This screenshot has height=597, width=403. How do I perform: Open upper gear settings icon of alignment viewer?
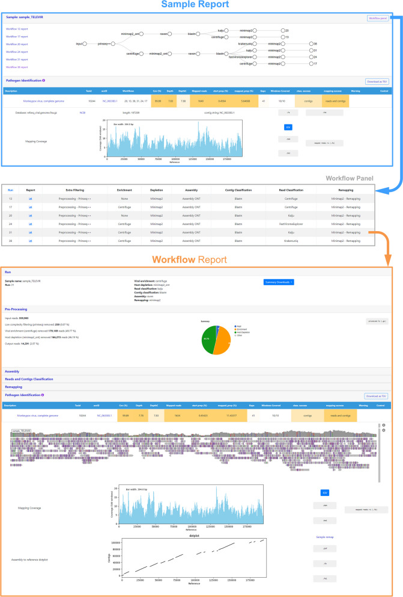(384, 425)
